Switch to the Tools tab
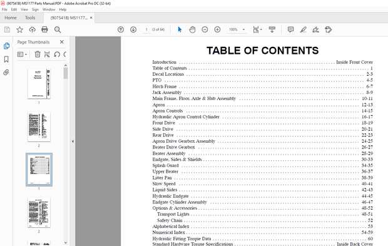Image resolution: width=388 pixels, height=246 pixels. tap(30, 18)
